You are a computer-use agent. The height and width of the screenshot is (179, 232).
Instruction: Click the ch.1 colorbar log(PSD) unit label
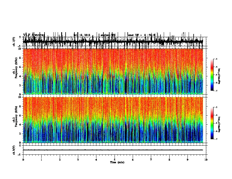tap(219, 76)
